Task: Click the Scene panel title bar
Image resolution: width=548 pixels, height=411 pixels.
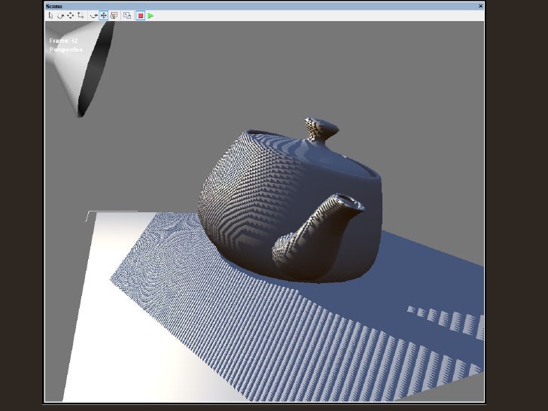Action: click(x=226, y=6)
